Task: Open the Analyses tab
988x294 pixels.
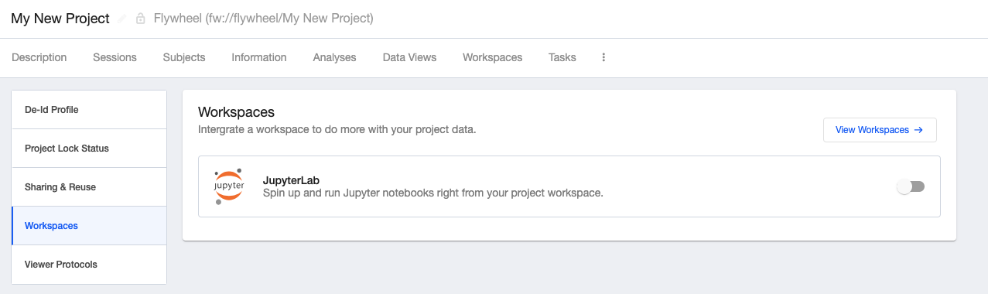Action: click(334, 57)
